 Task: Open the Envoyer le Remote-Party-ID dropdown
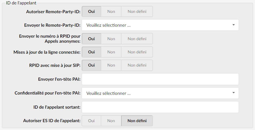pos(160,25)
